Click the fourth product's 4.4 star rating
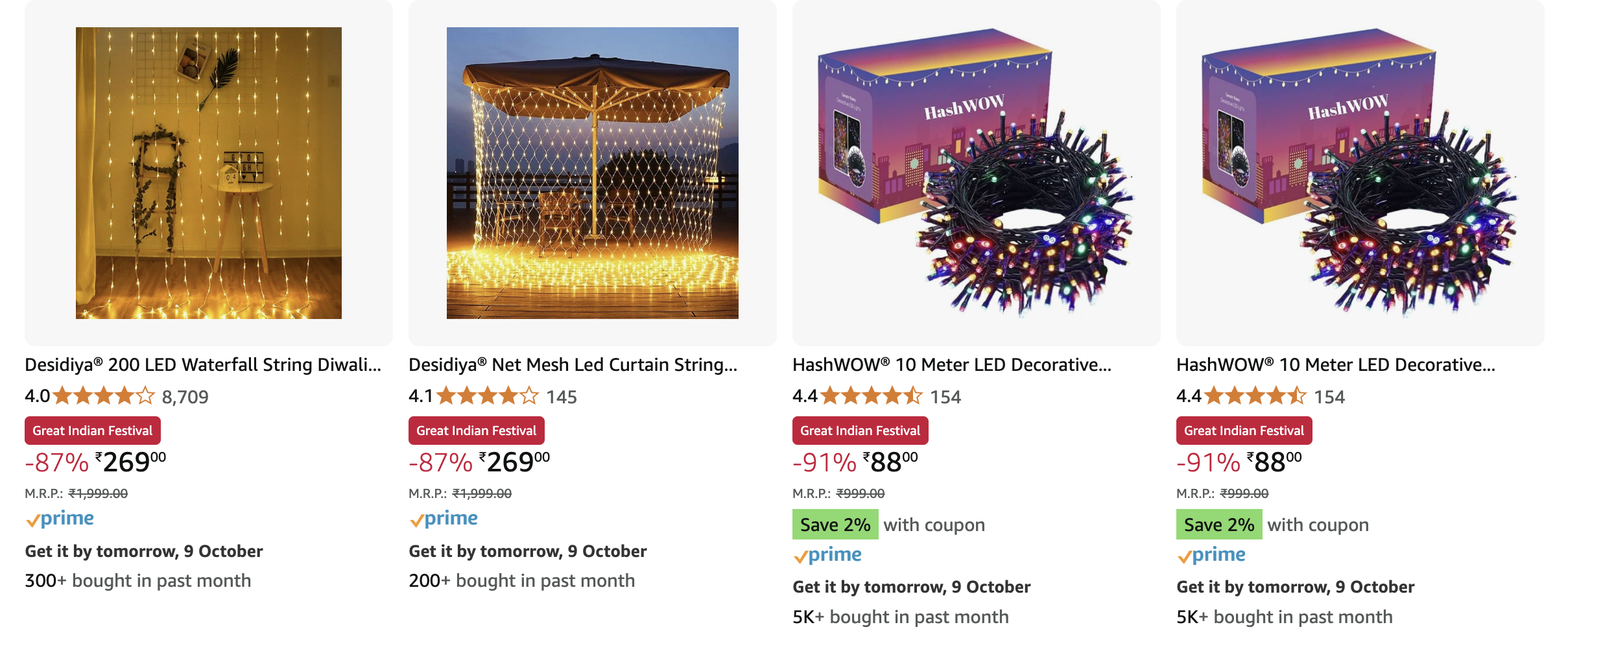This screenshot has height=651, width=1603. pyautogui.click(x=1255, y=396)
